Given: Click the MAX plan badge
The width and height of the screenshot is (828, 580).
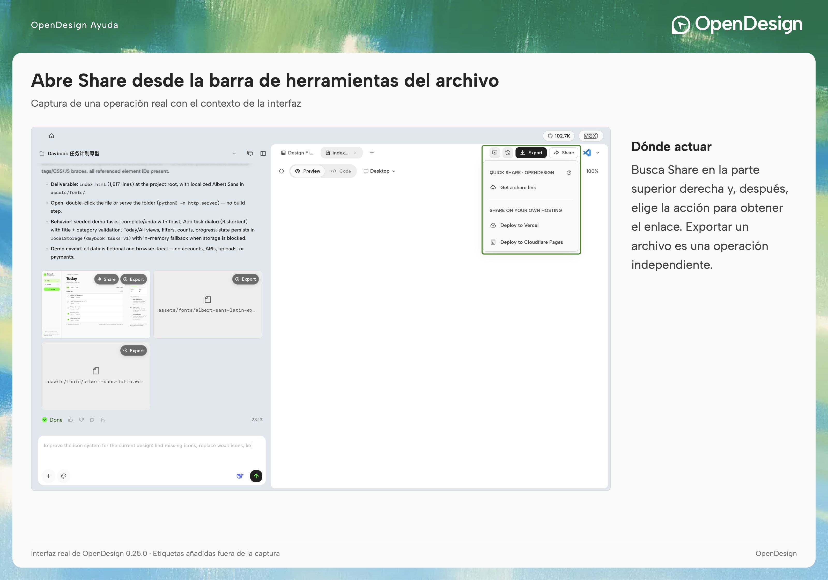Looking at the screenshot, I should tap(591, 136).
